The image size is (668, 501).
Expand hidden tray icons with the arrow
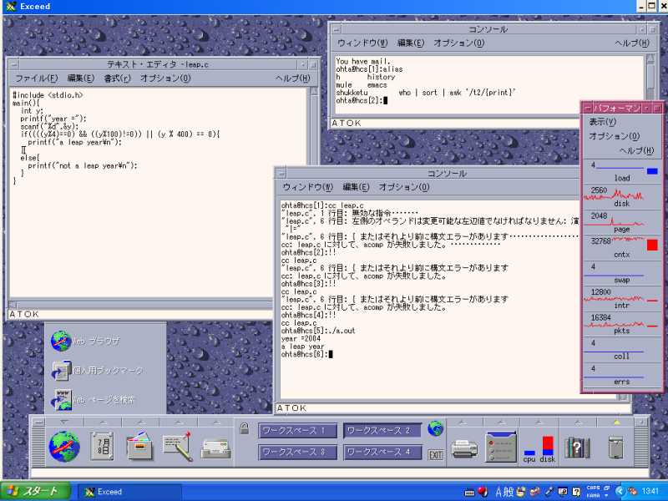(x=620, y=492)
